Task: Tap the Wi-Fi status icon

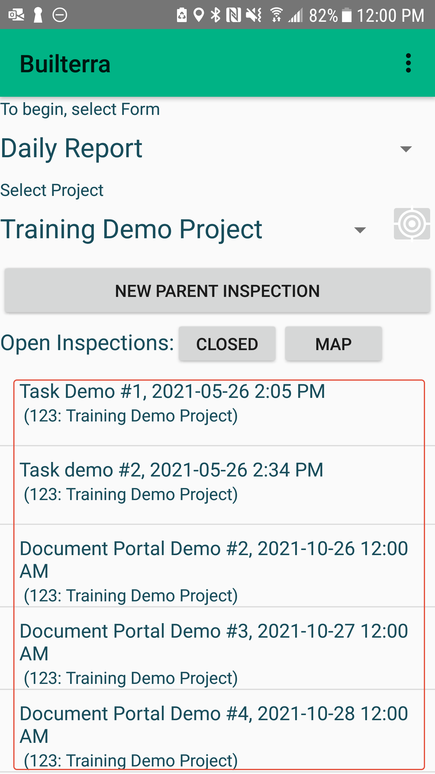Action: click(276, 15)
